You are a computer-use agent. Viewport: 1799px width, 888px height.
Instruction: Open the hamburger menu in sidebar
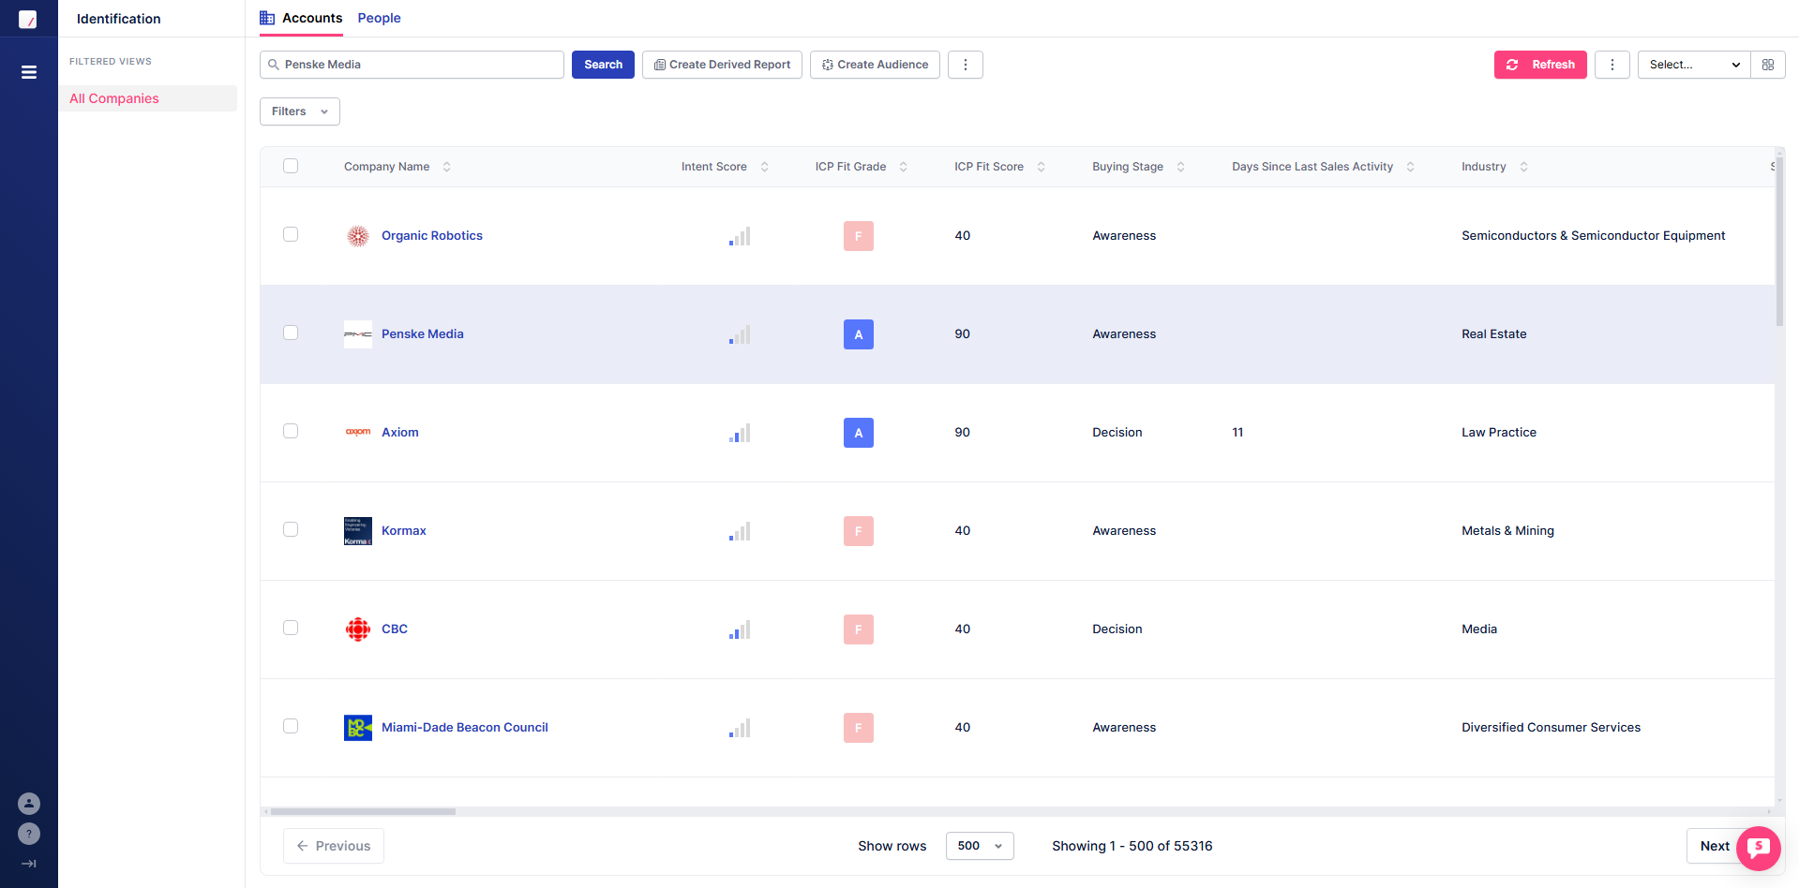(29, 72)
